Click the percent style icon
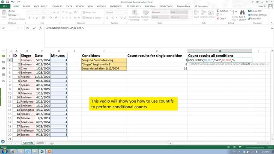The width and height of the screenshot is (274, 154). coord(113,18)
